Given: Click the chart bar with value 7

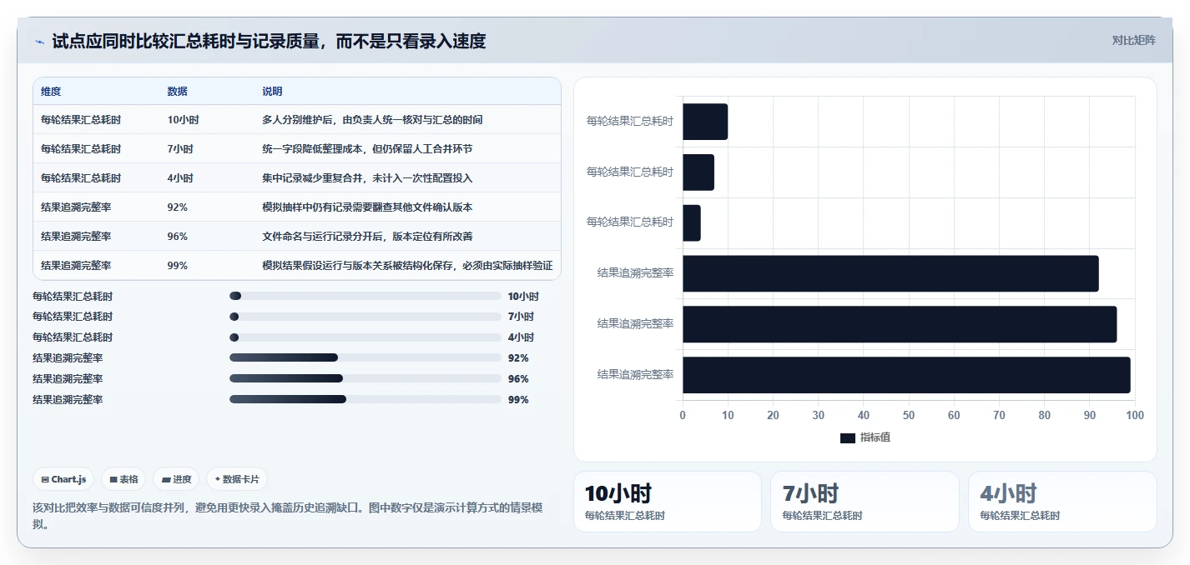Looking at the screenshot, I should coord(698,172).
